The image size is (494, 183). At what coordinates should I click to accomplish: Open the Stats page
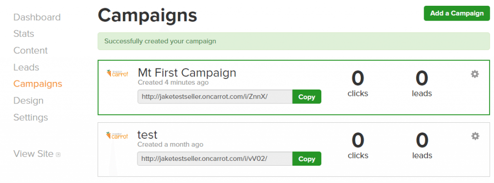coord(24,34)
